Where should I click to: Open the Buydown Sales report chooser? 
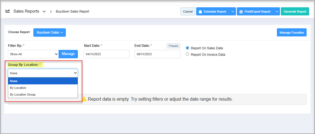point(49,33)
